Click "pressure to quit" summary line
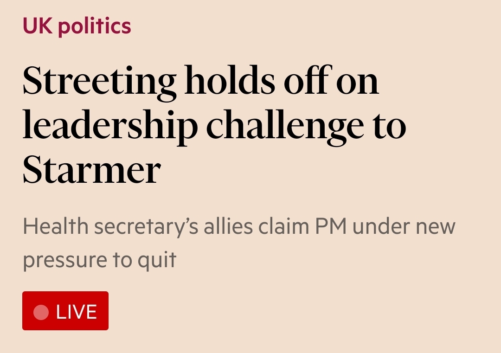The width and height of the screenshot is (501, 353). (x=100, y=260)
